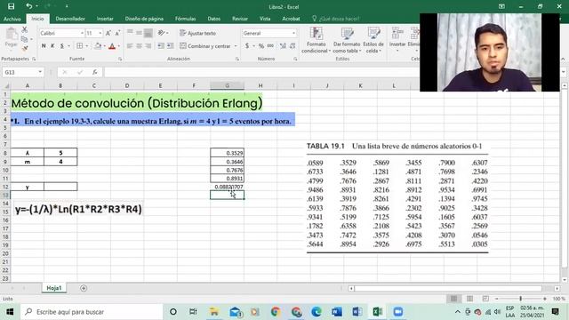The height and width of the screenshot is (320, 569).
Task: Toggle italic formatting (K)
Action: [52, 46]
